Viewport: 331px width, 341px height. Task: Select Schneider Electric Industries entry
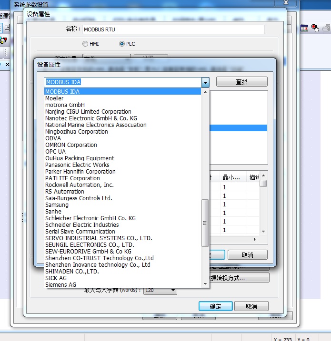click(82, 225)
